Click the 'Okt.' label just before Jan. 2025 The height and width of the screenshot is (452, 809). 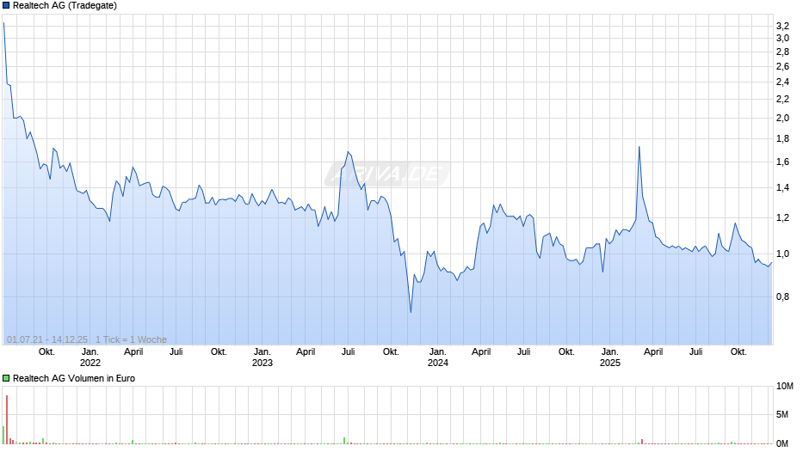[x=566, y=351]
